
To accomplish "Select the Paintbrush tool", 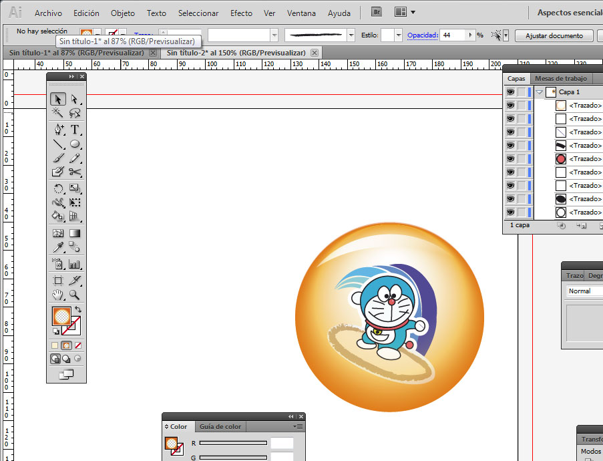I will click(x=58, y=158).
